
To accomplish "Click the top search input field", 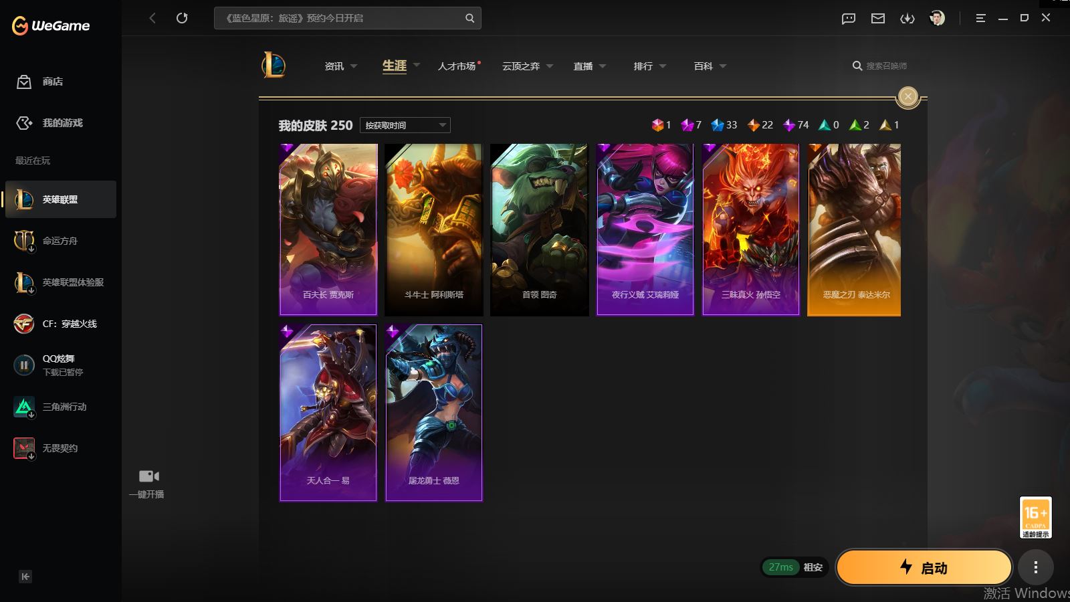I will [347, 18].
